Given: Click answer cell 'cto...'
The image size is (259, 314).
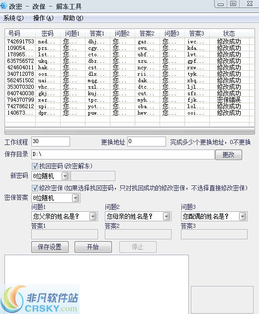Looking at the screenshot, I should pyautogui.click(x=96, y=54).
